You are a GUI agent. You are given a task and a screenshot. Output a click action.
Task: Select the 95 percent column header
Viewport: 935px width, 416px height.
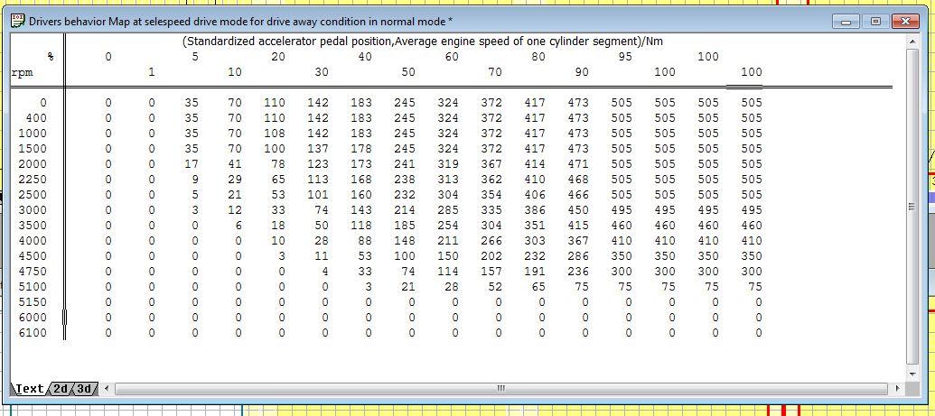(622, 57)
